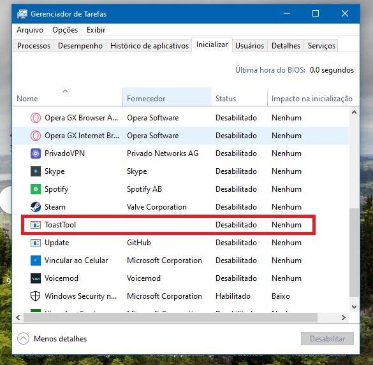Viewport: 373px width, 365px height.
Task: Click the vertical scrollbar down arrow
Action: (x=354, y=307)
